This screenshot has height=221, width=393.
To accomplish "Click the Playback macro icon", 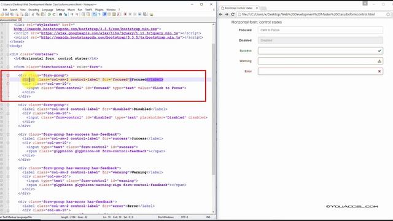I will [135, 14].
